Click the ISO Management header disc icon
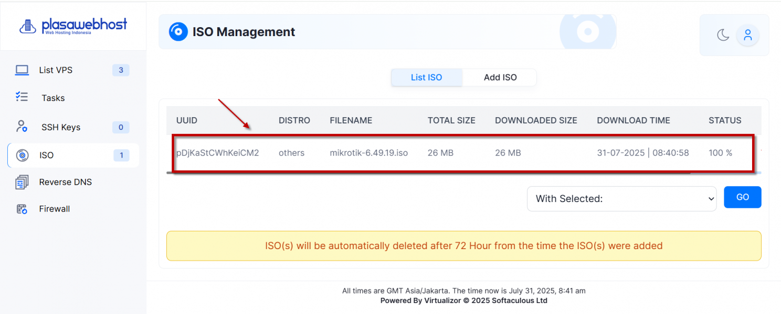The width and height of the screenshot is (781, 314). [x=178, y=32]
